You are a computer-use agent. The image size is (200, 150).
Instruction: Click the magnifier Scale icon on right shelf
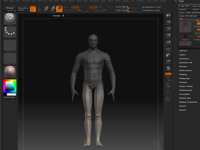[168, 62]
